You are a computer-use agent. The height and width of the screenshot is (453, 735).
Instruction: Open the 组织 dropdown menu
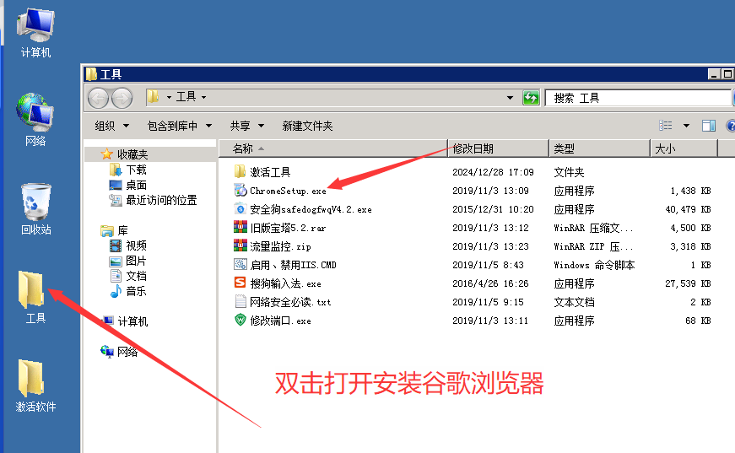click(111, 126)
